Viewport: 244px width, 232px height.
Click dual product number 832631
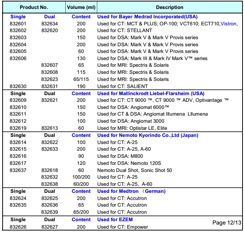pos(50,86)
